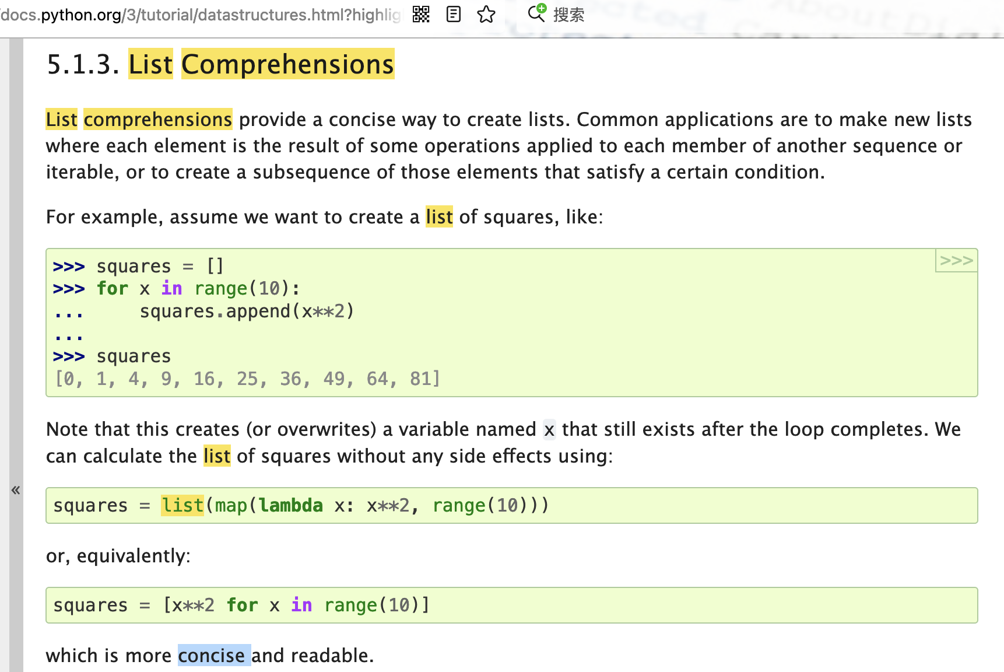This screenshot has width=1004, height=672.
Task: Click 'lambda' keyword in the map code
Action: point(291,505)
